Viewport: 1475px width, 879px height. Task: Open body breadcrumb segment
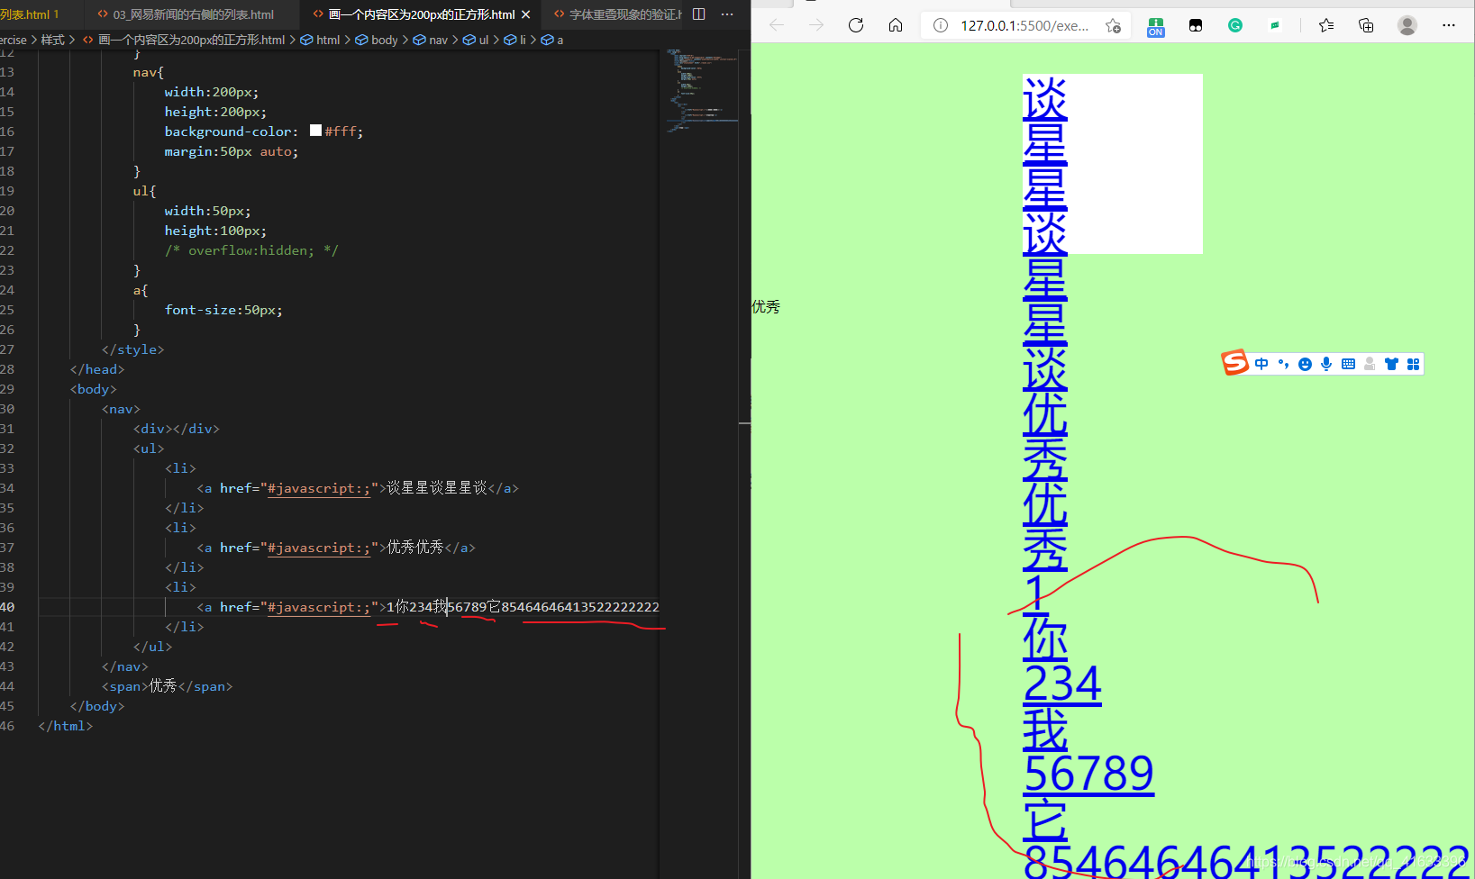377,40
